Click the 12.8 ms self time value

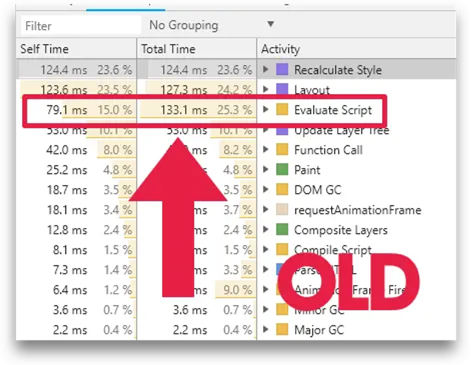67,230
